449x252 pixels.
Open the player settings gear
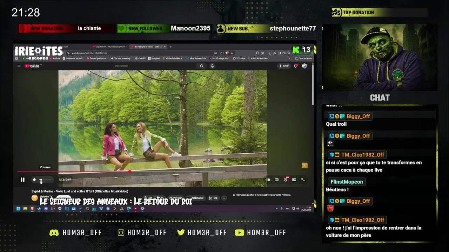[286, 180]
